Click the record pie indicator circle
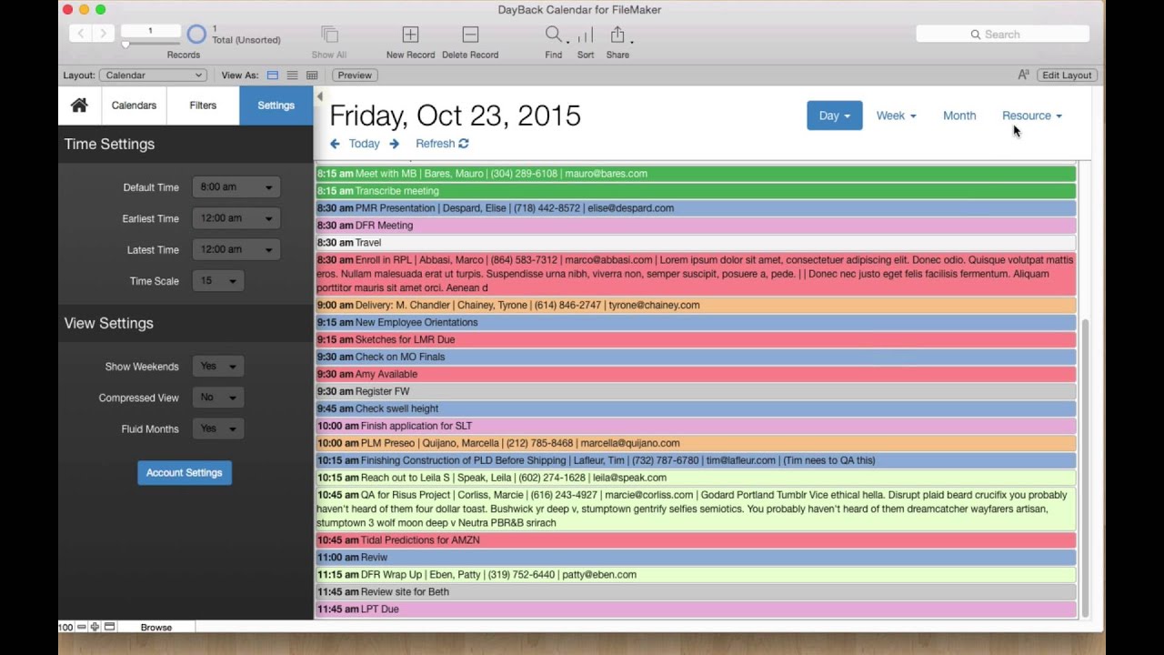This screenshot has width=1164, height=655. click(x=196, y=35)
